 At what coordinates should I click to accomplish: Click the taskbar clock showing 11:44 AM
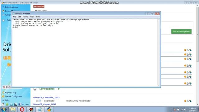click(192, 110)
